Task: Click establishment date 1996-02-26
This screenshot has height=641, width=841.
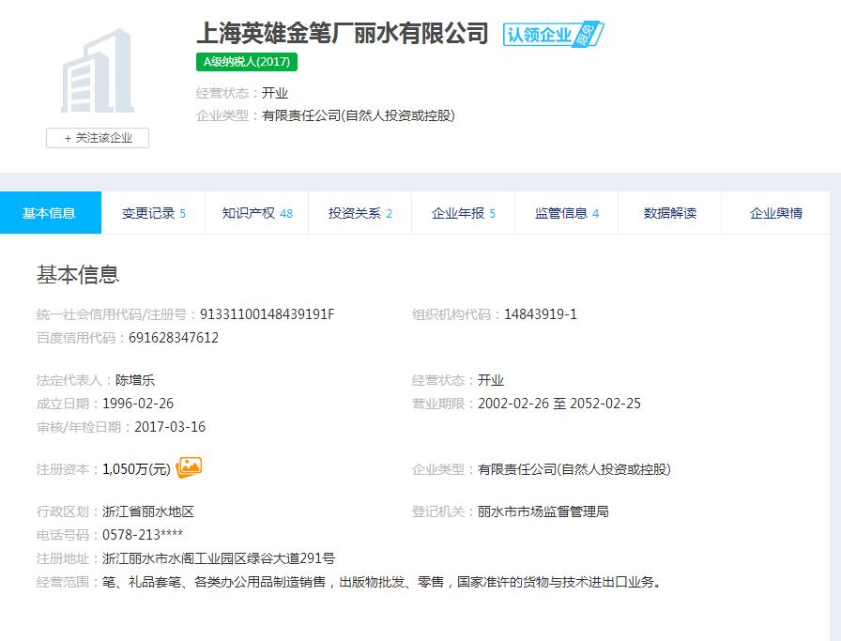Action: click(x=138, y=404)
